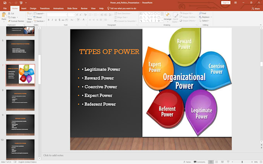Copy the selection with Copy
Viewport: 263px width, 164px height.
[x=12, y=17]
